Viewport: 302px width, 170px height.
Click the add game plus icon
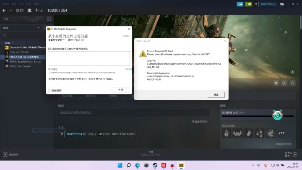coord(5,154)
